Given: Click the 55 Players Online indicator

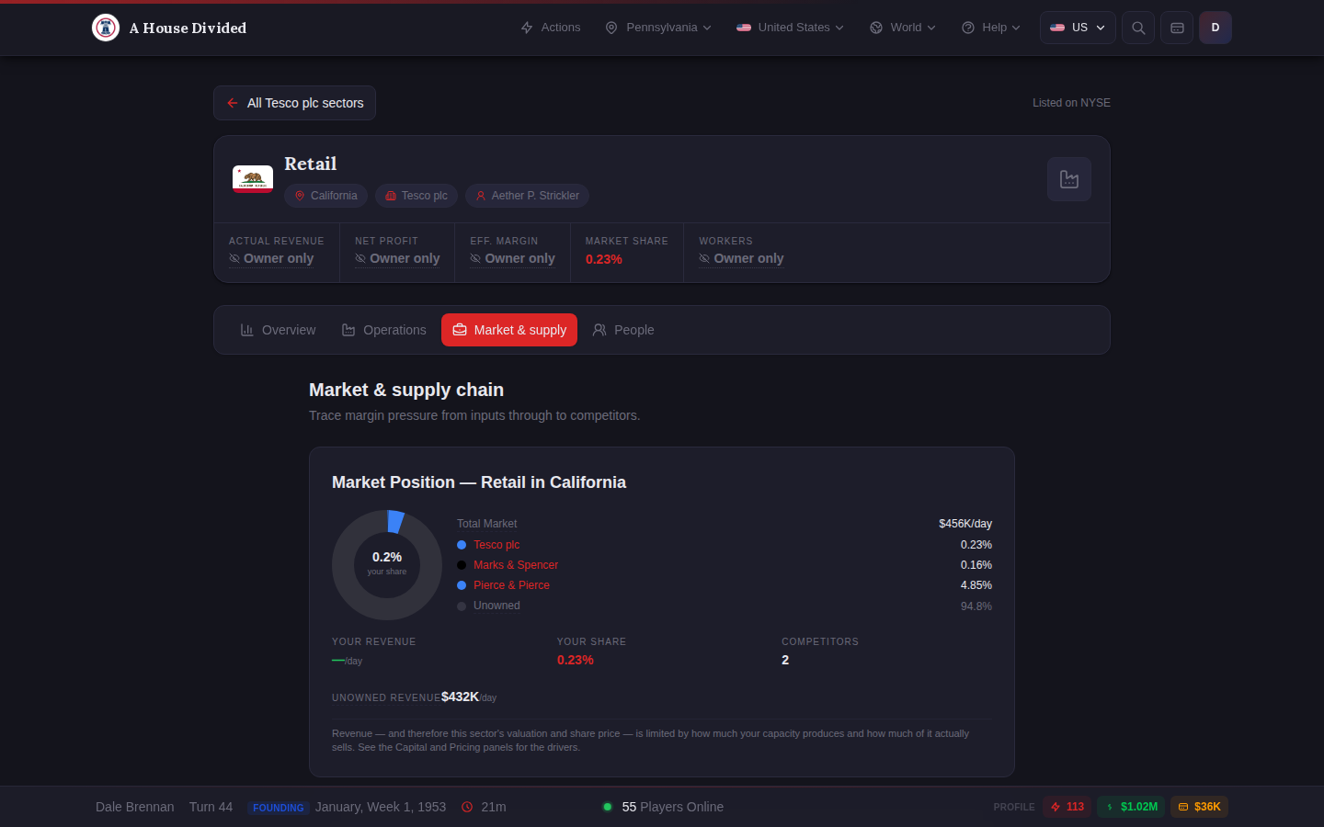Looking at the screenshot, I should (663, 807).
